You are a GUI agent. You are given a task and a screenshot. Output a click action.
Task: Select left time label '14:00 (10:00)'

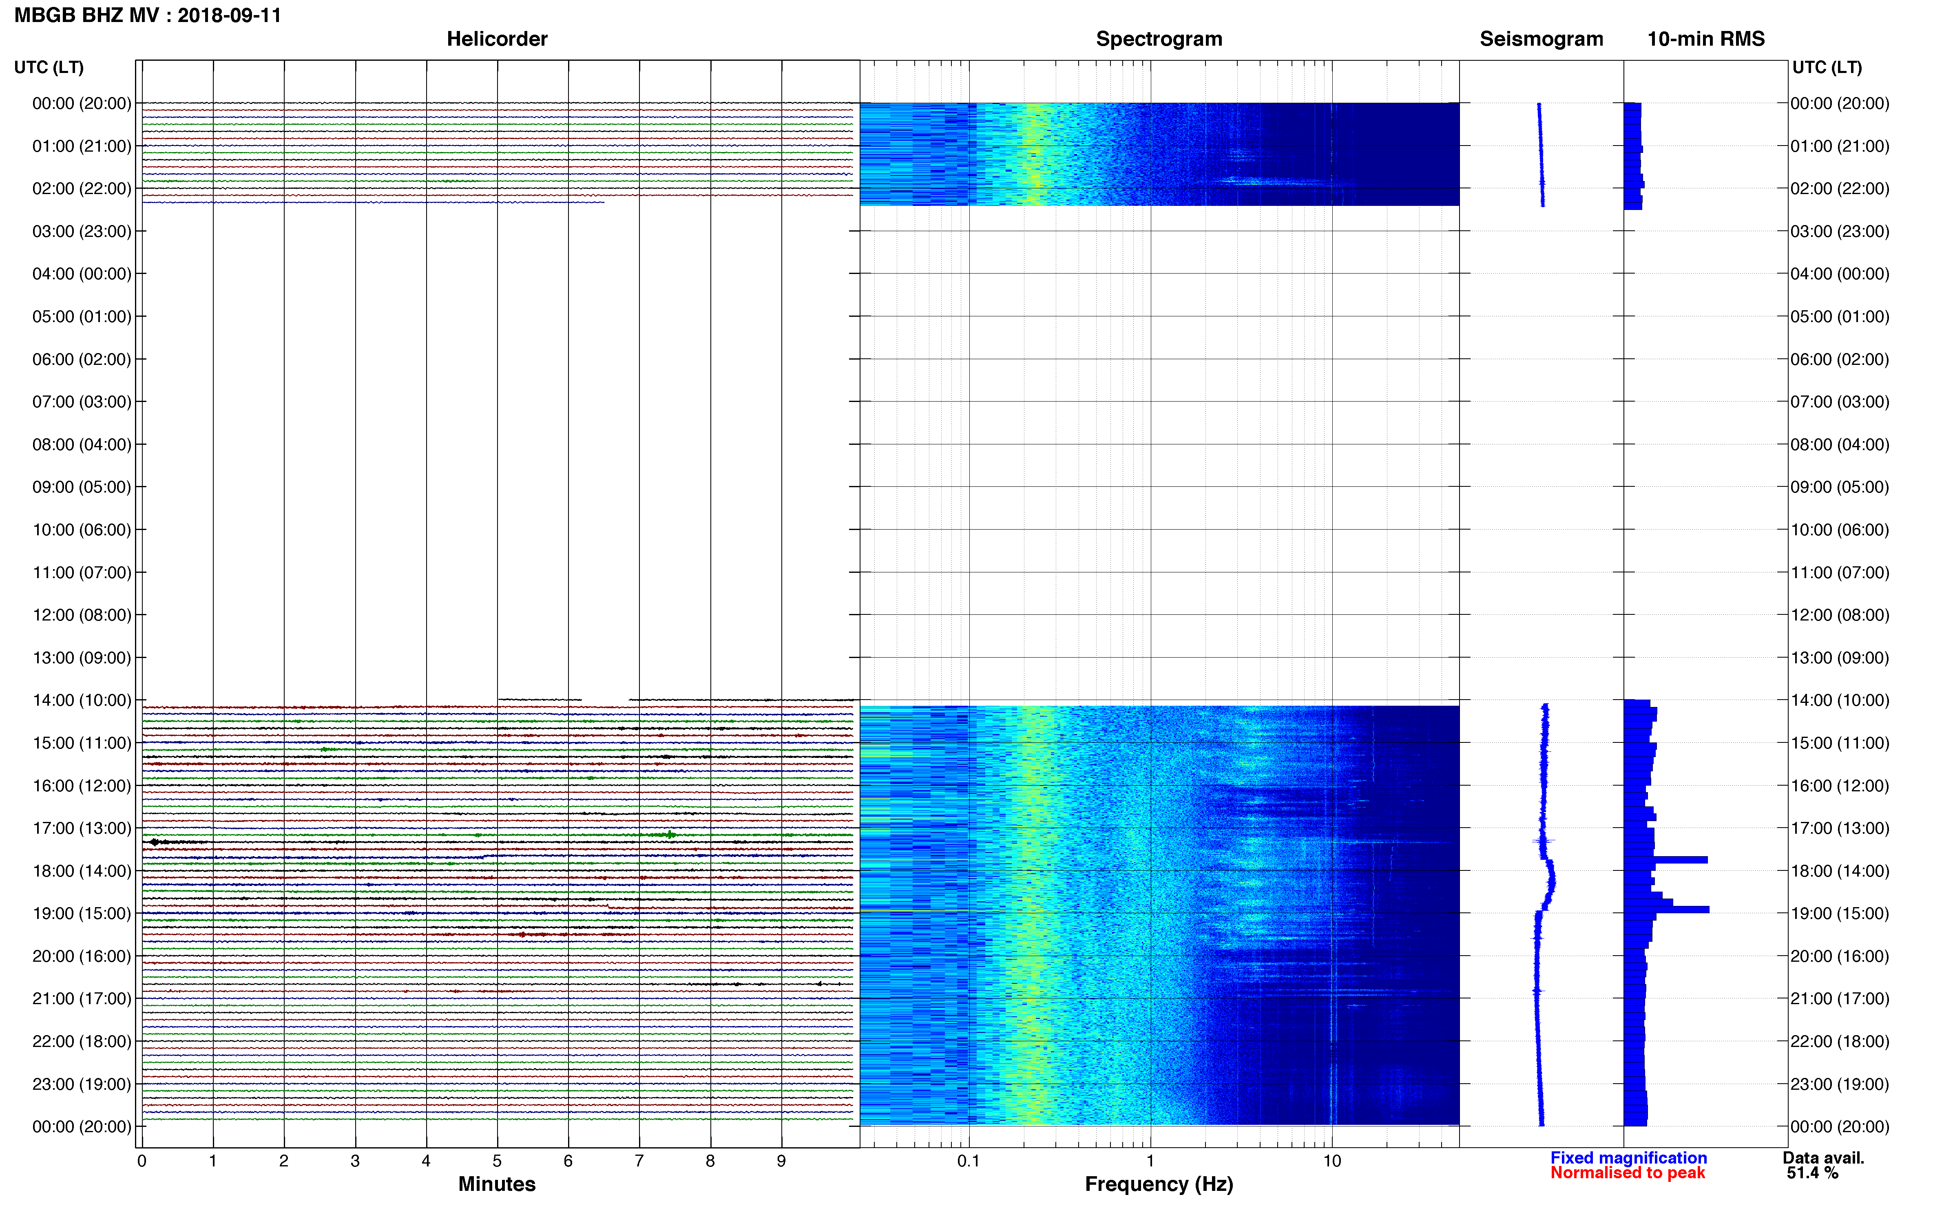click(82, 701)
